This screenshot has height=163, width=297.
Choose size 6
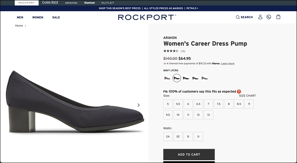click(188, 104)
